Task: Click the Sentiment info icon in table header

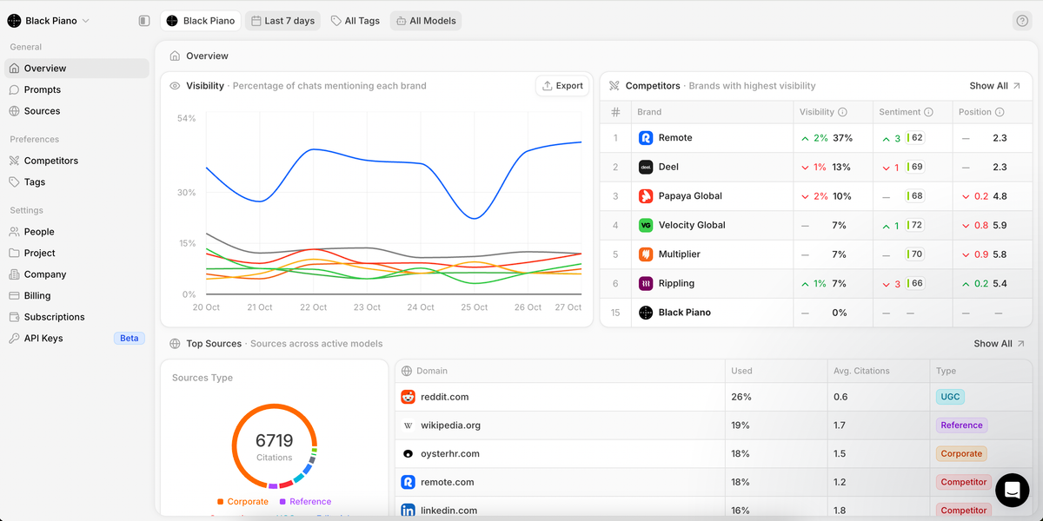Action: pyautogui.click(x=928, y=112)
